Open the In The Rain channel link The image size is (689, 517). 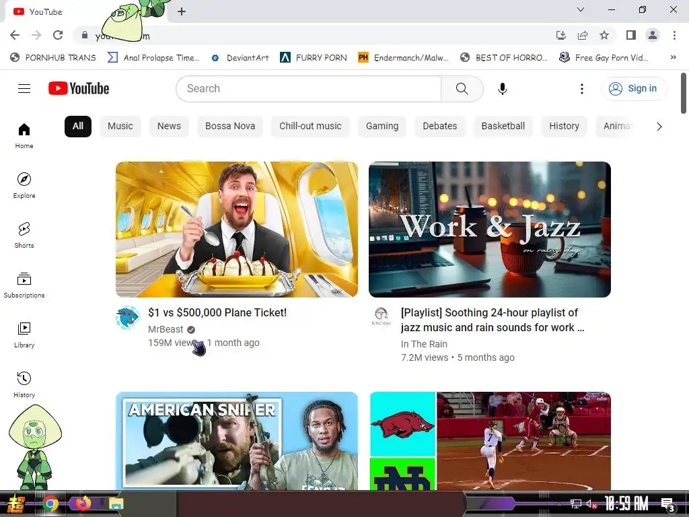(424, 344)
